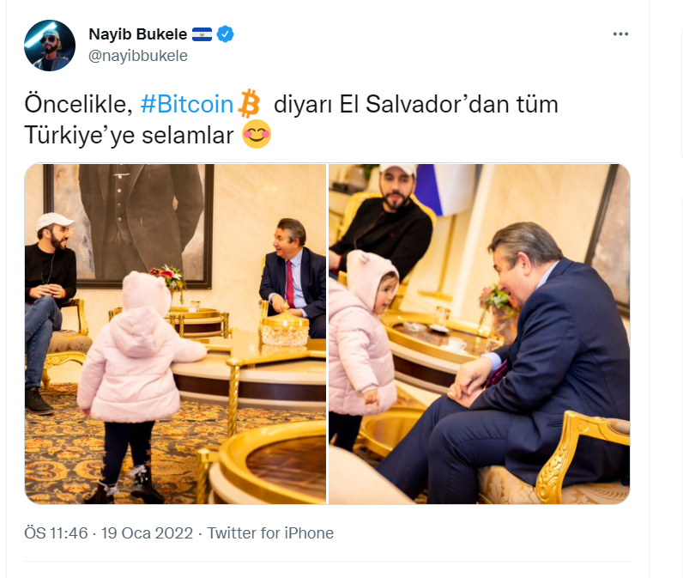The image size is (683, 578).
Task: Open the @nayibbukele handle link
Action: click(137, 56)
